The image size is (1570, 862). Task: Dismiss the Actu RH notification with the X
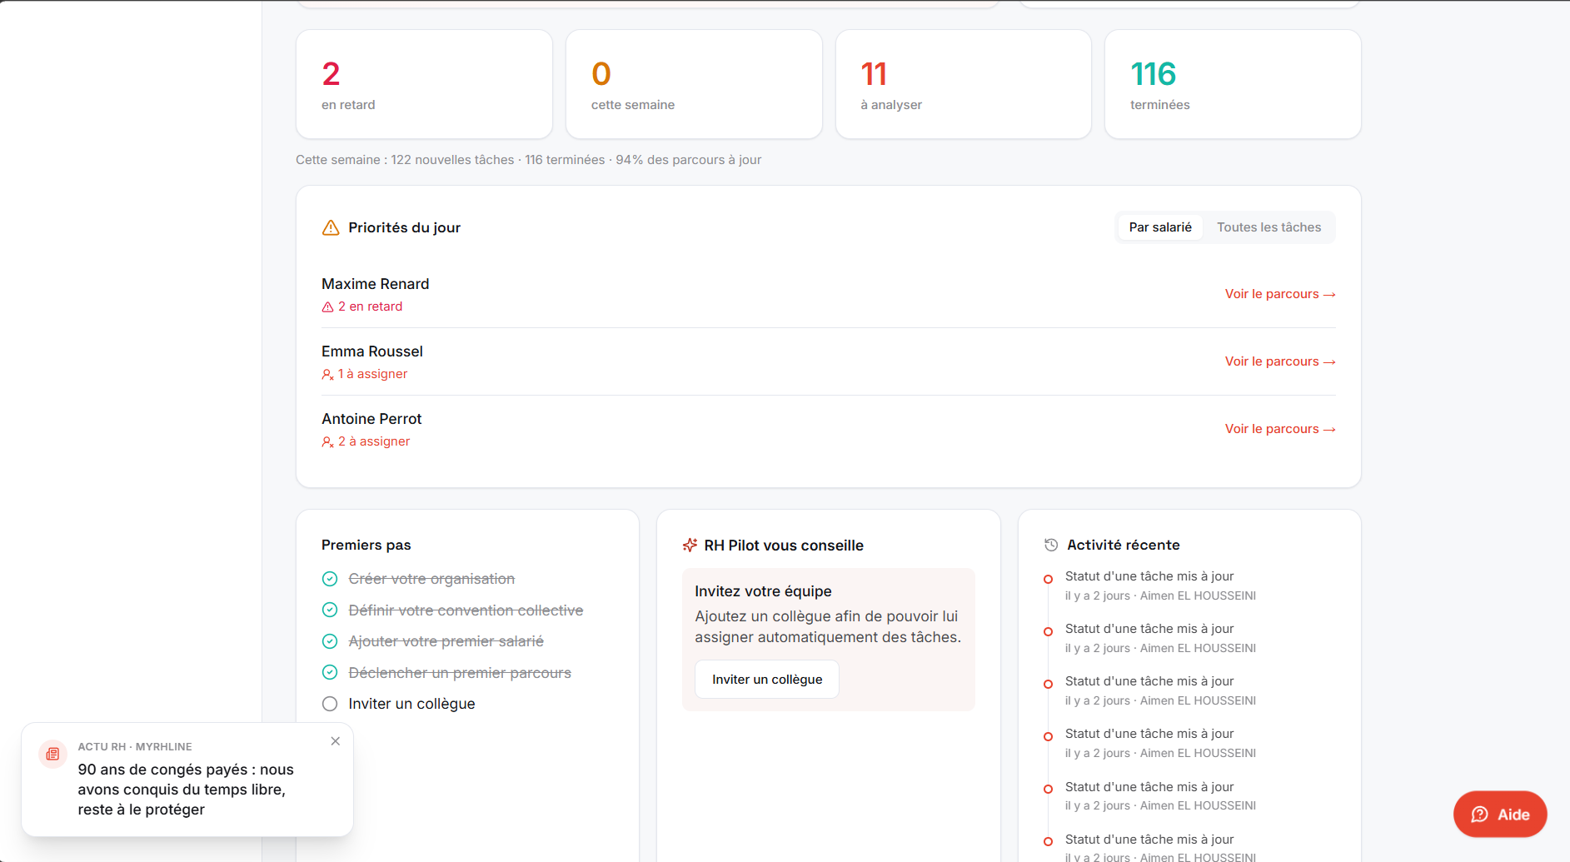coord(336,741)
